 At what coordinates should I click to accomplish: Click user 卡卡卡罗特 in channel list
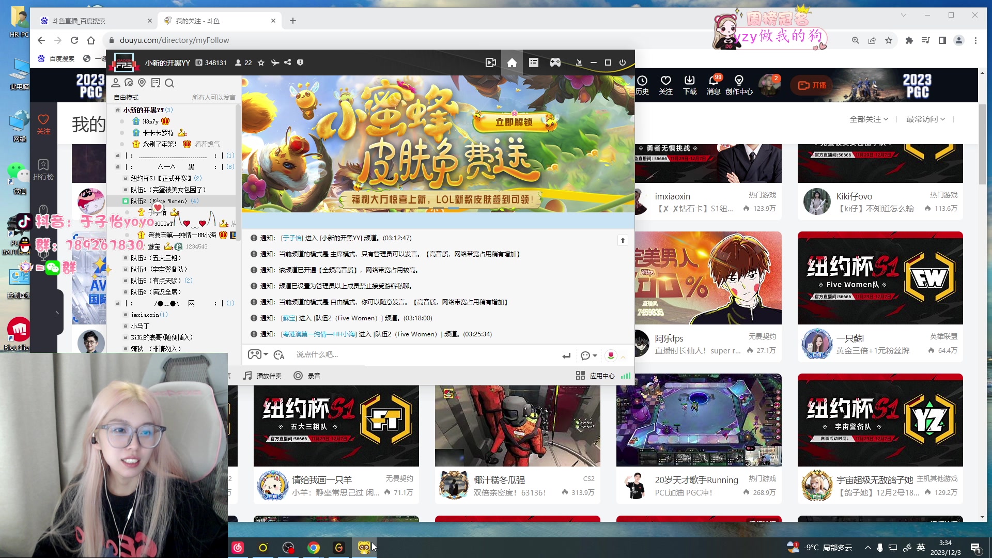[x=158, y=133]
